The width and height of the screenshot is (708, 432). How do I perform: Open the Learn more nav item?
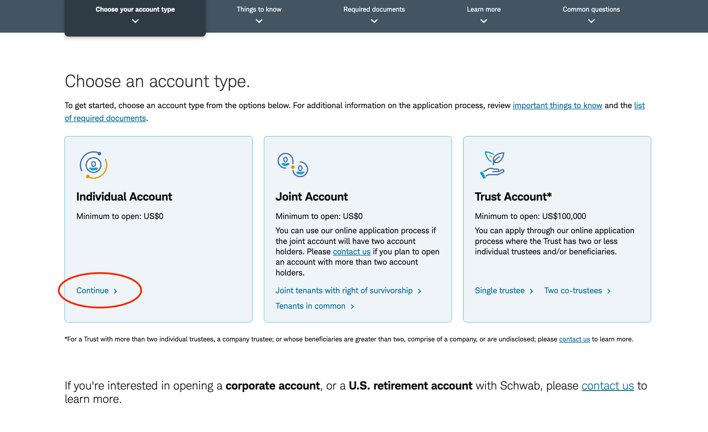pyautogui.click(x=483, y=10)
